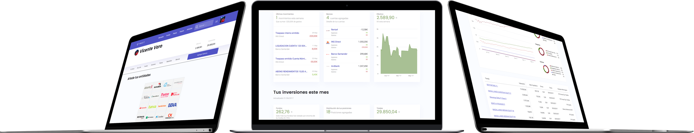The image size is (694, 133).
Task: Click the Tus inversiones este mes heading
Action: [301, 92]
